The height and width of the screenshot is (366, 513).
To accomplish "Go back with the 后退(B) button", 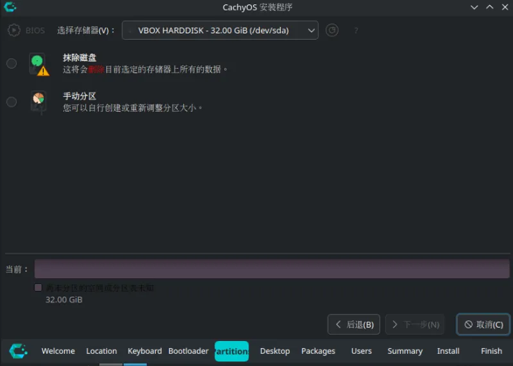I will (354, 324).
